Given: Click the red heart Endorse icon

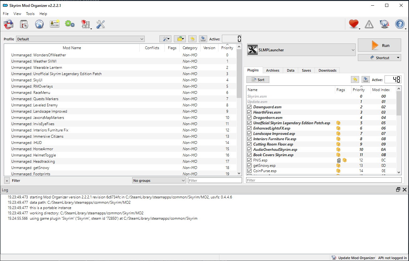Looking at the screenshot, I should tap(354, 24).
